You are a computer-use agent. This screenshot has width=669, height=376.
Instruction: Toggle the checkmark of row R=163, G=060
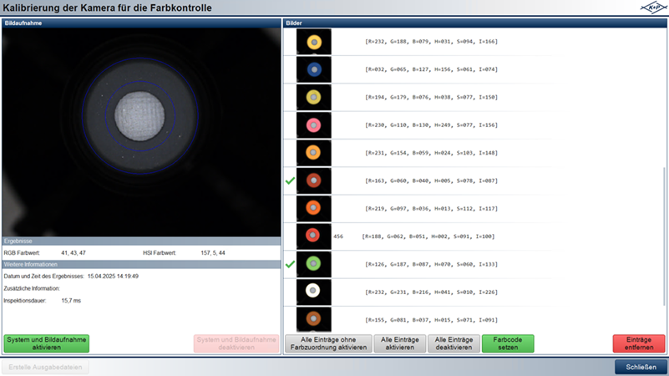290,180
